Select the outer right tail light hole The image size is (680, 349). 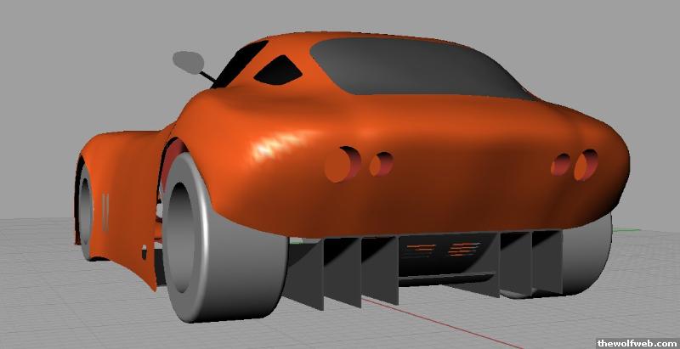click(x=585, y=165)
